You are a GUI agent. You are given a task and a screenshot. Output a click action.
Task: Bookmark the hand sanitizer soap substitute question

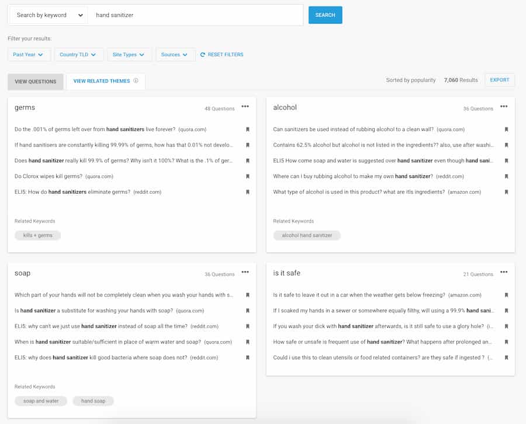247,310
